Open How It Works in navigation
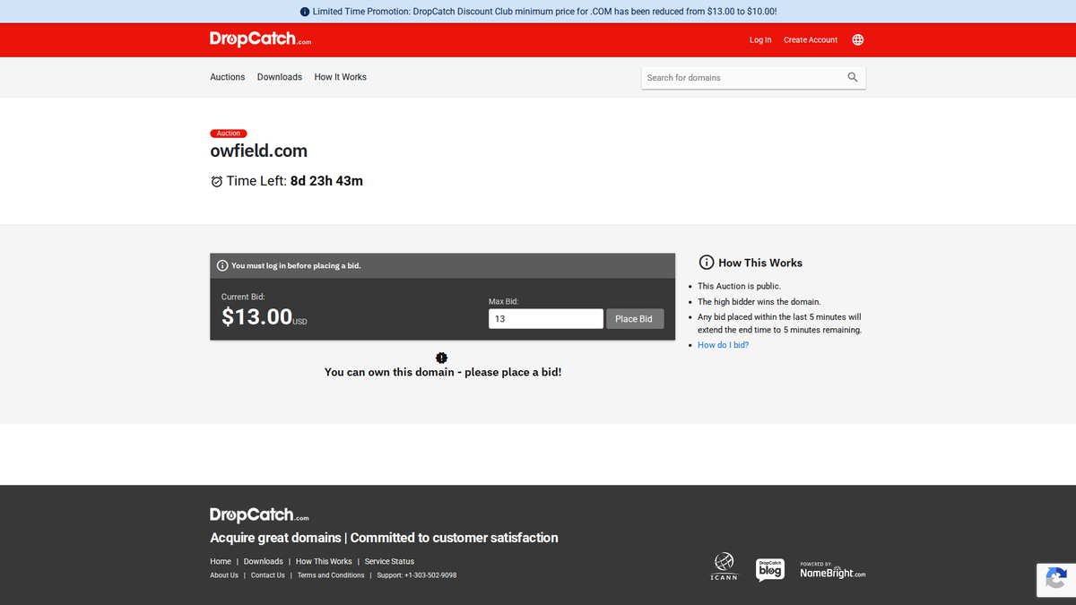Screen dimensions: 1076x605 coord(341,77)
